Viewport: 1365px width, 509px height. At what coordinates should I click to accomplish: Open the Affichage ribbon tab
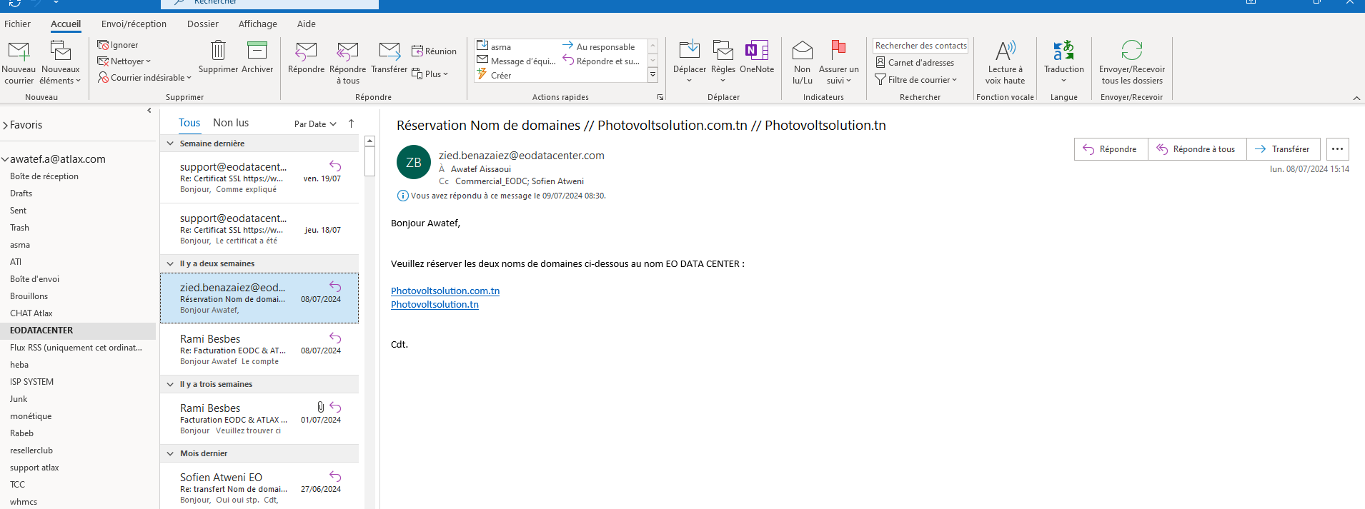click(257, 24)
